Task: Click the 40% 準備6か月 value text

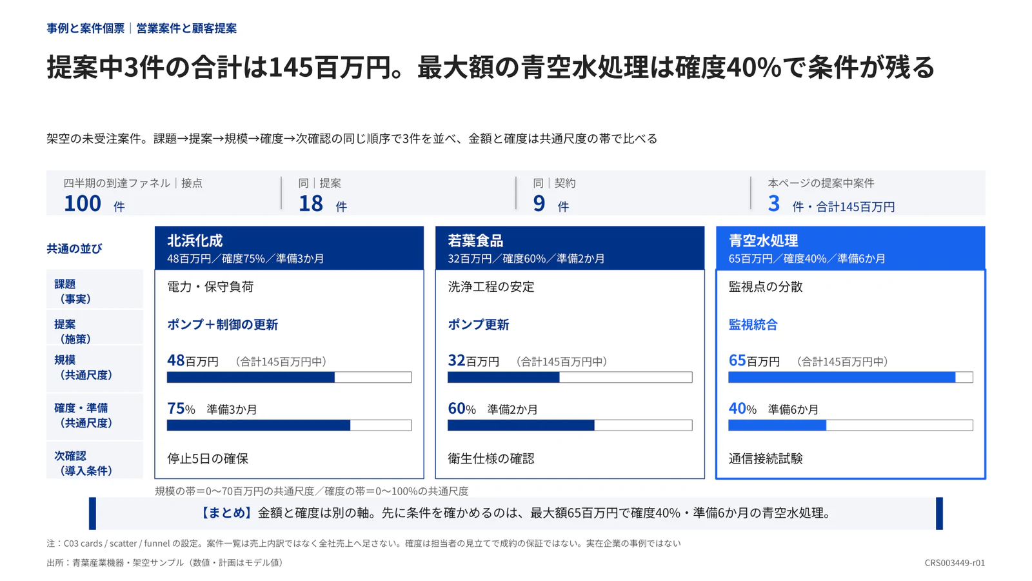Action: (773, 409)
